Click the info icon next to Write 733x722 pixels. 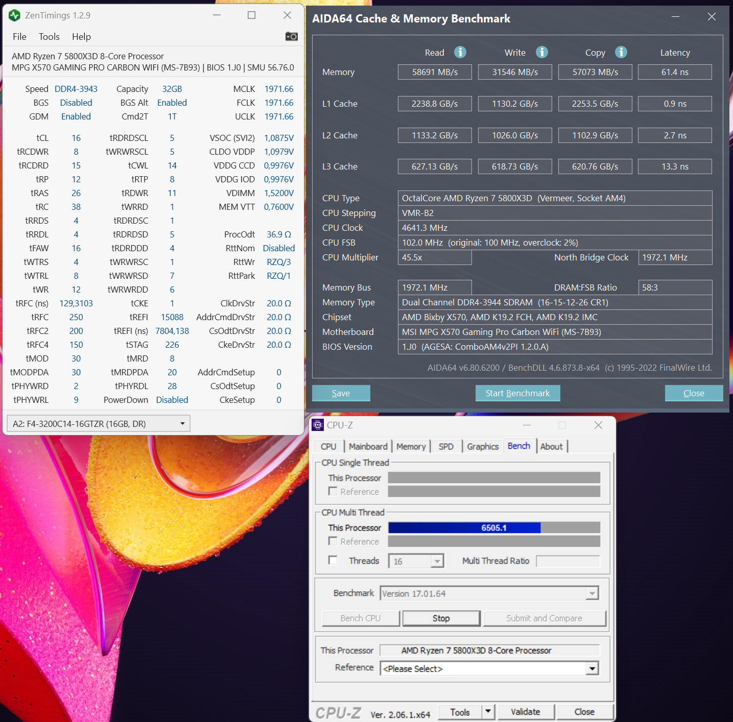[x=541, y=52]
